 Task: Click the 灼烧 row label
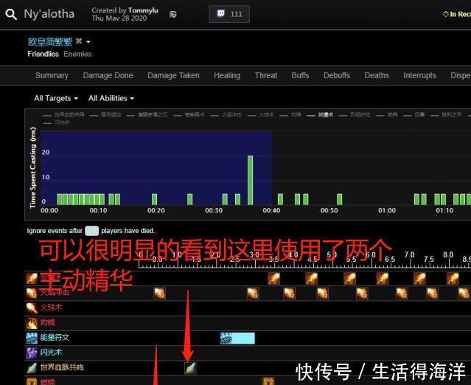tap(47, 323)
